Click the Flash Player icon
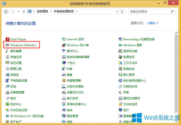This screenshot has height=125, width=181. pyautogui.click(x=7, y=39)
